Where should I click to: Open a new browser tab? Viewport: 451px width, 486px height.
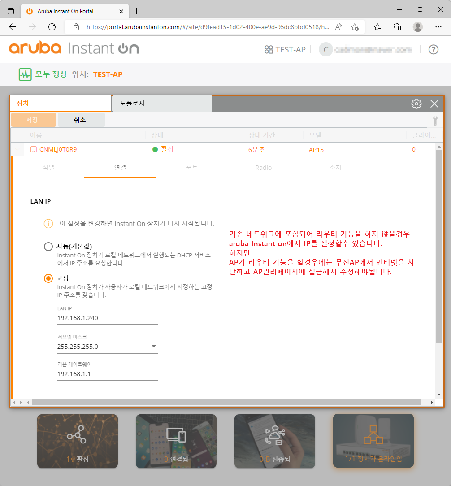click(x=136, y=11)
